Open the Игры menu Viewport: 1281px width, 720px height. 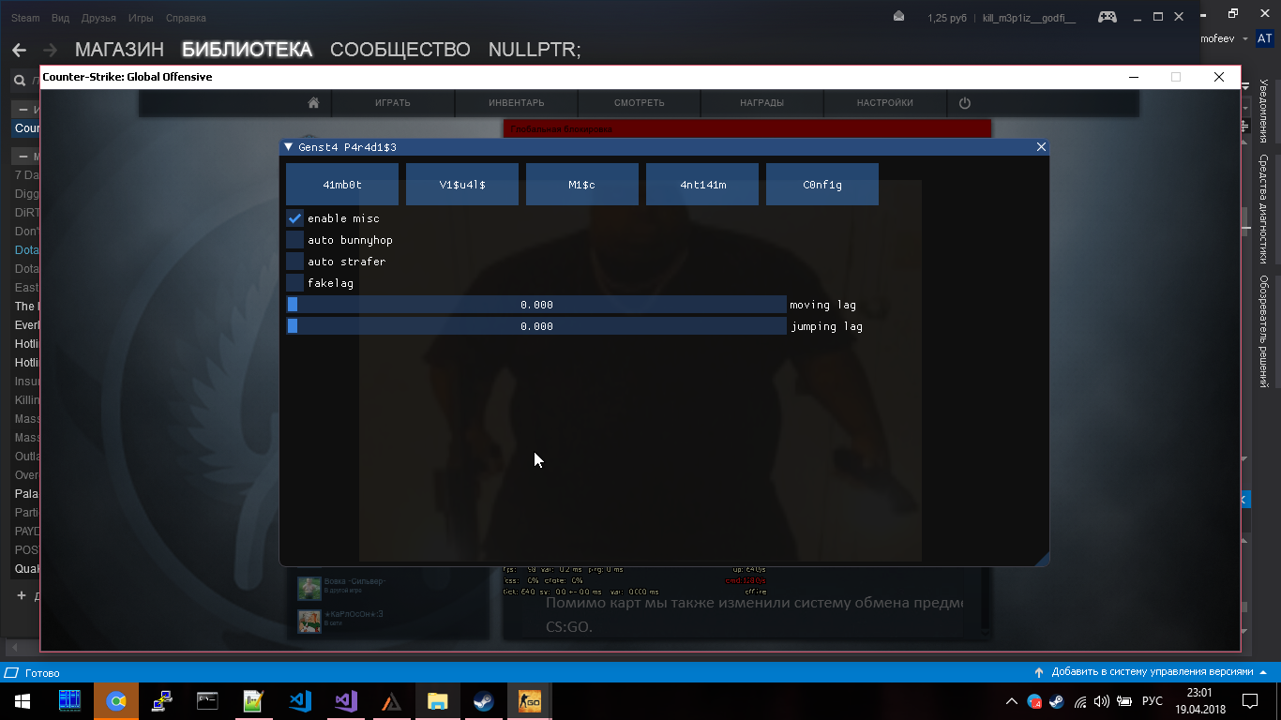coord(141,18)
